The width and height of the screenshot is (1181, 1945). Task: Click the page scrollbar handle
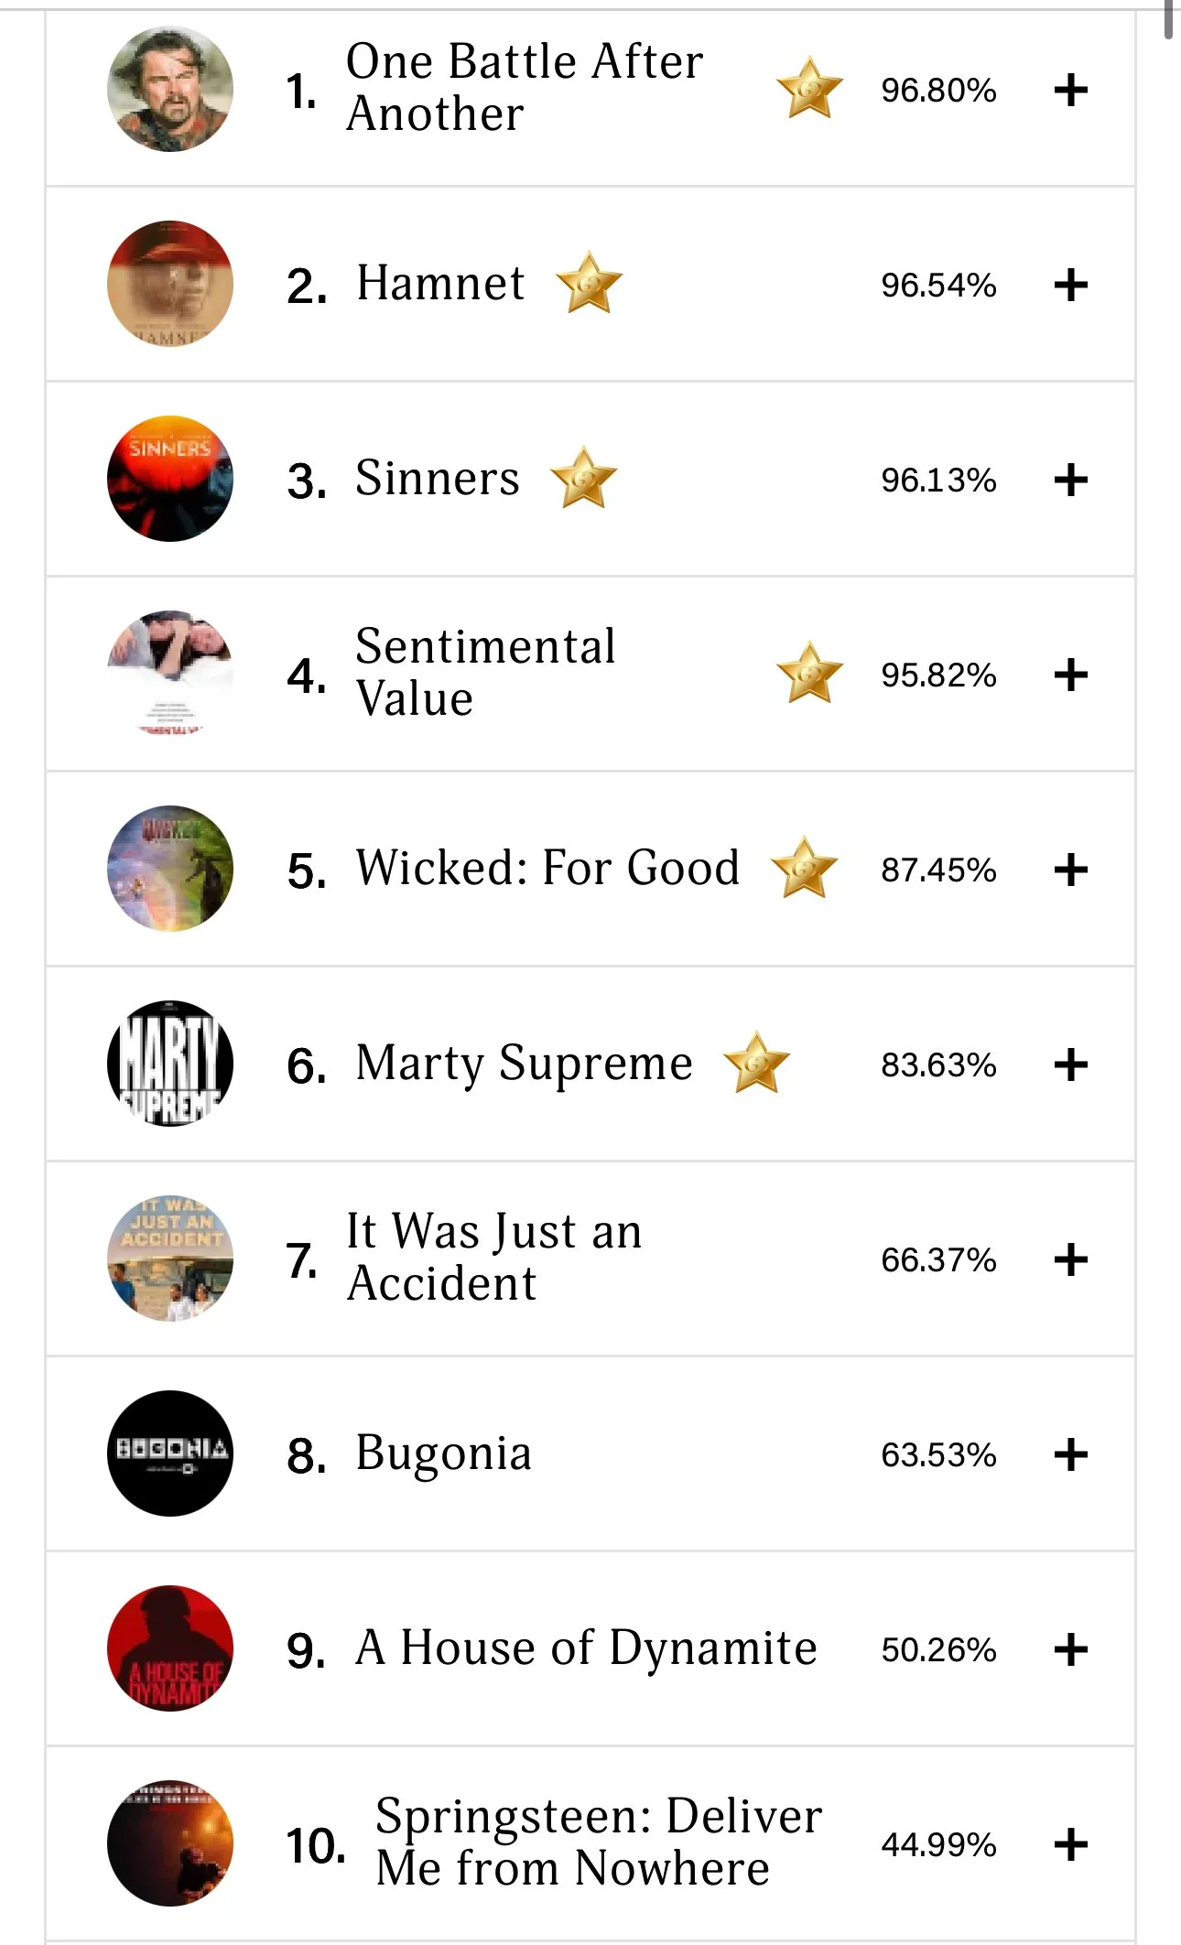point(1169,18)
